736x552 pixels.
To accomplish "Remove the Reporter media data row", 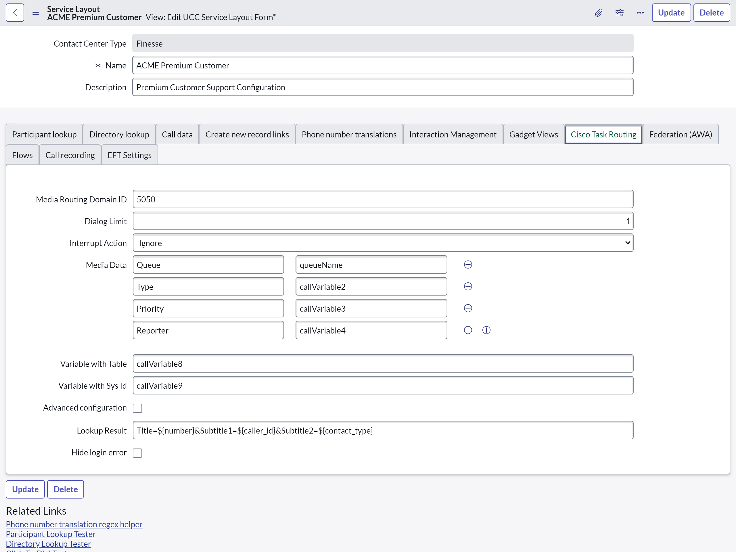I will [468, 330].
